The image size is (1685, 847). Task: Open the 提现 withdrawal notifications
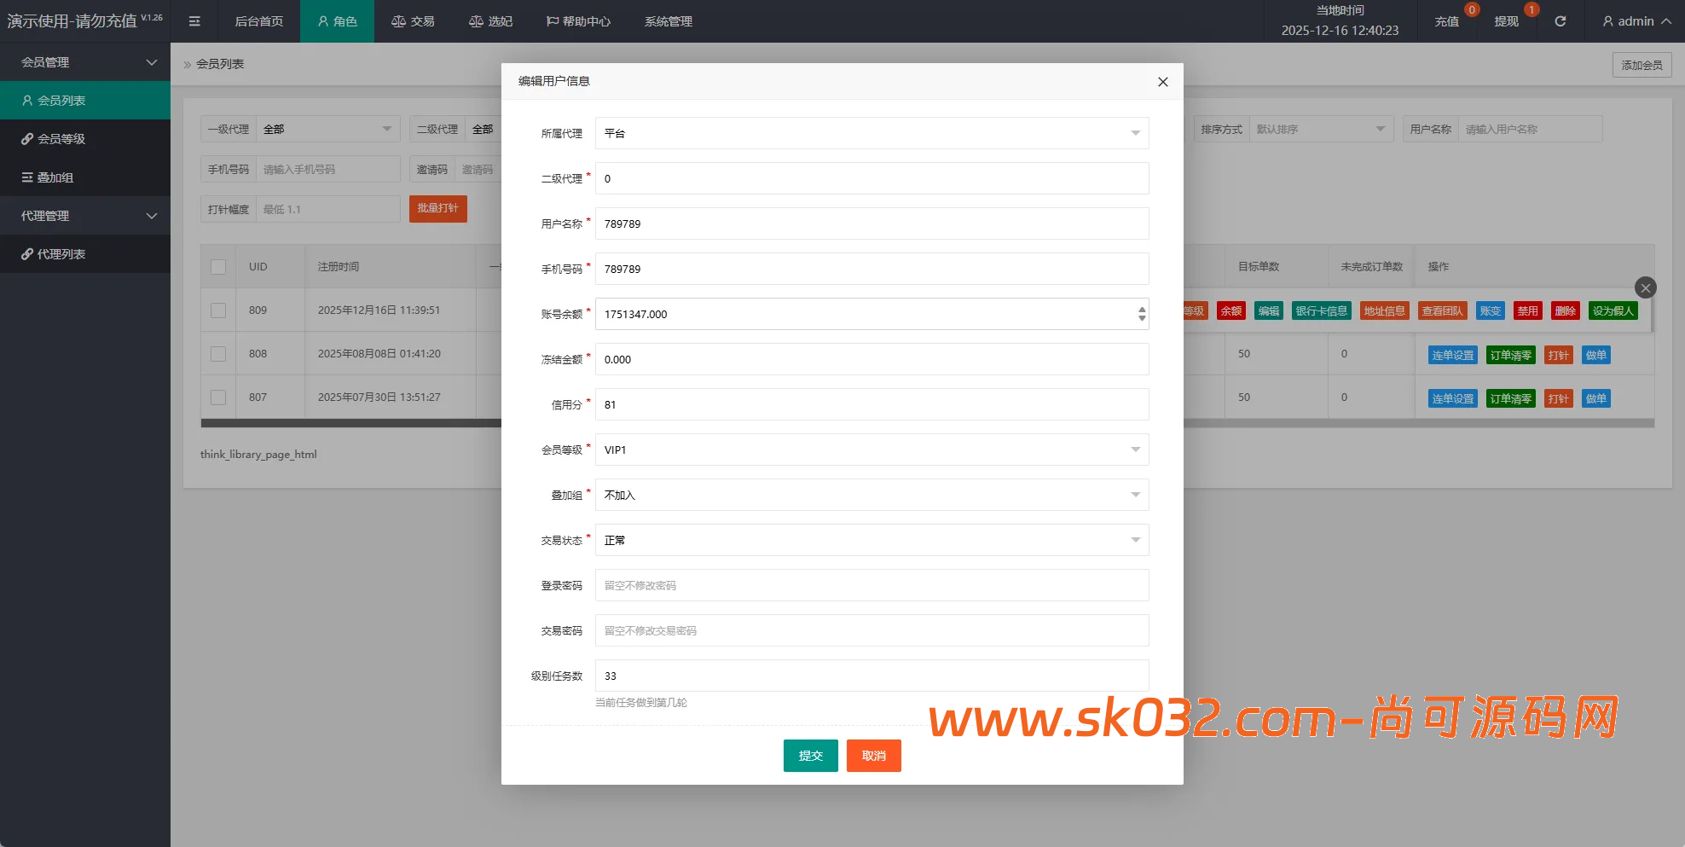[x=1506, y=21]
